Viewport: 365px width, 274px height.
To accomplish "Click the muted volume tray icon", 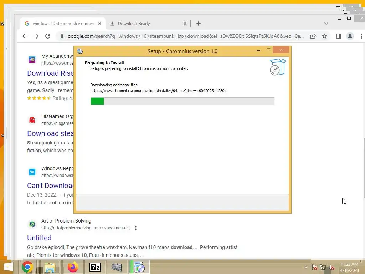I will coord(331,267).
